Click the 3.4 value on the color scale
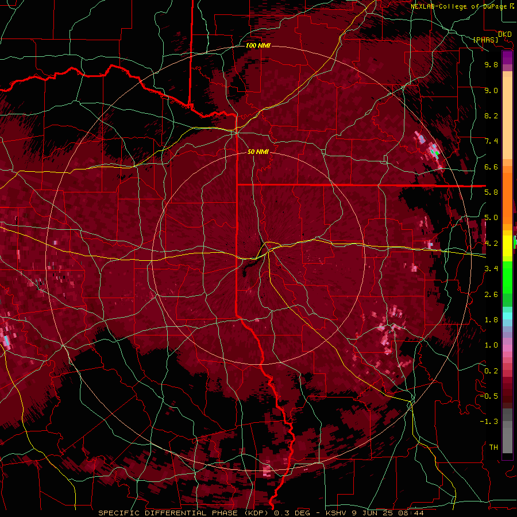 (491, 269)
